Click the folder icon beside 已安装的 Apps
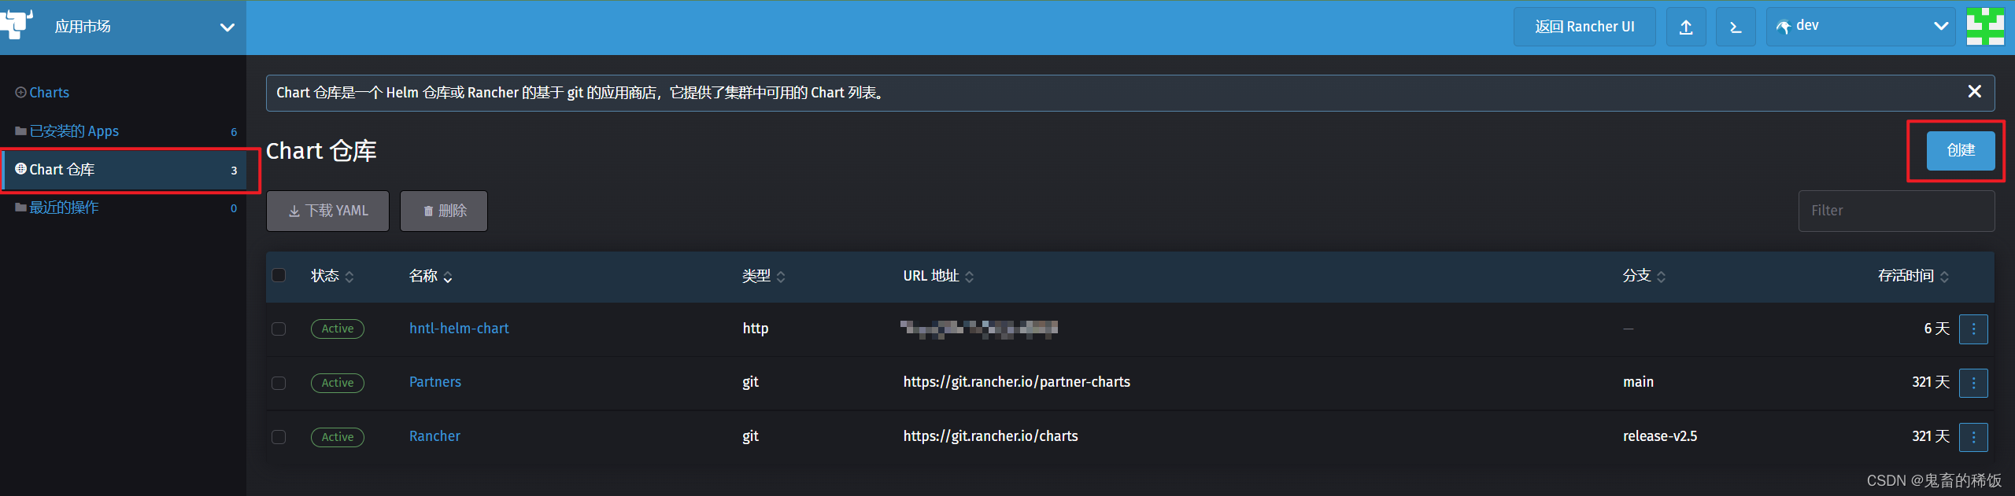This screenshot has width=2015, height=496. pyautogui.click(x=20, y=131)
